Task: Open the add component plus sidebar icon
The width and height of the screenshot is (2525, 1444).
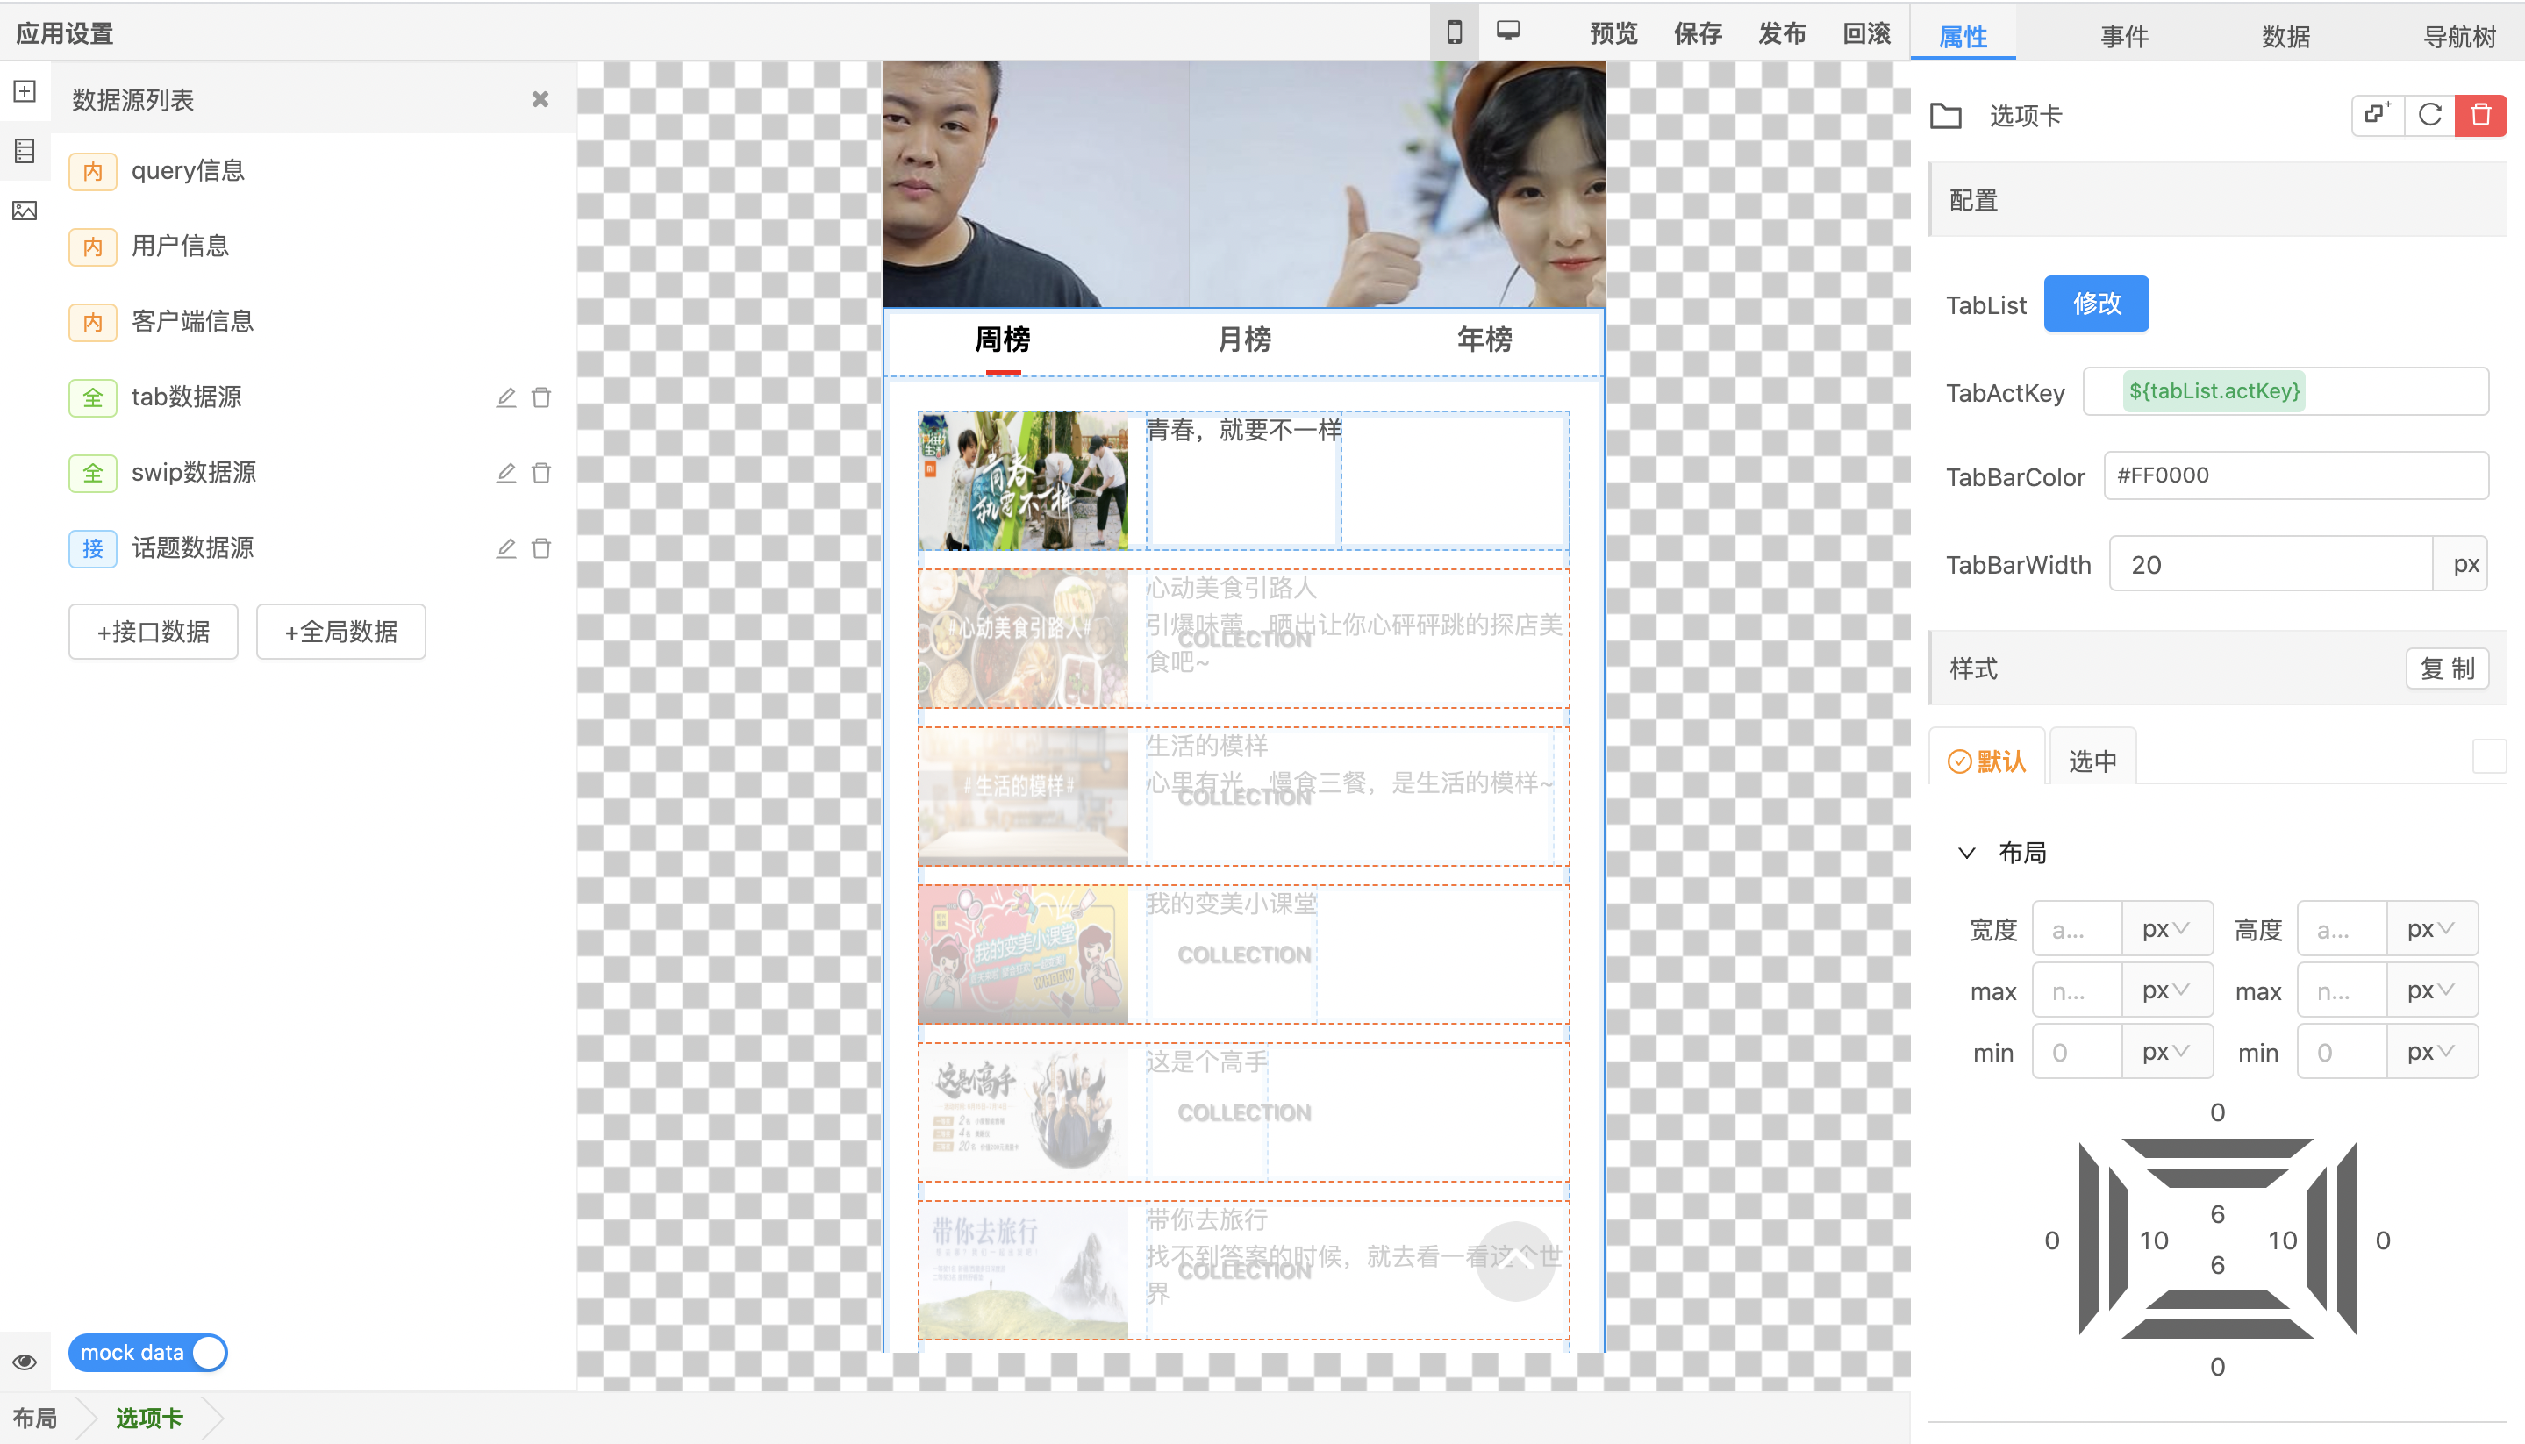Action: [x=25, y=91]
